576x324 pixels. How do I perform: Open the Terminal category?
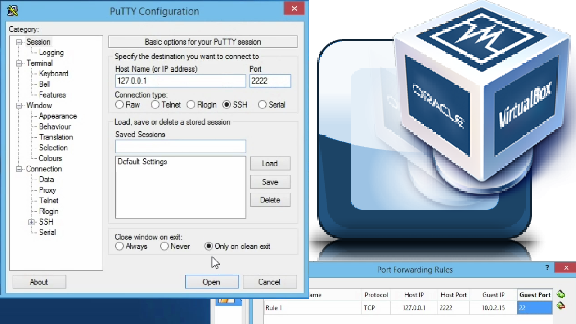point(39,63)
